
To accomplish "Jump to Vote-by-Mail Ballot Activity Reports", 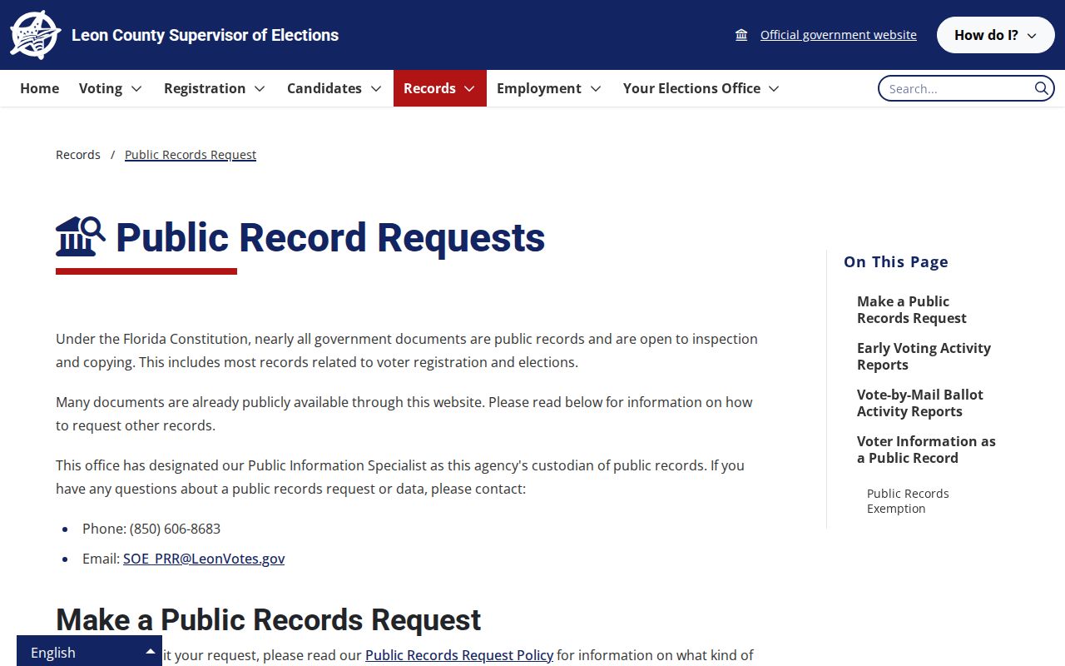I will [919, 403].
